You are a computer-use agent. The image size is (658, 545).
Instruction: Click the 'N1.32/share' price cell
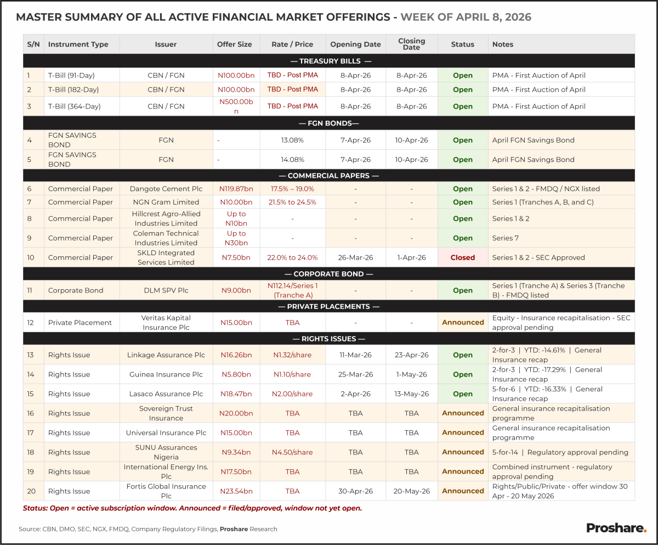pos(292,355)
